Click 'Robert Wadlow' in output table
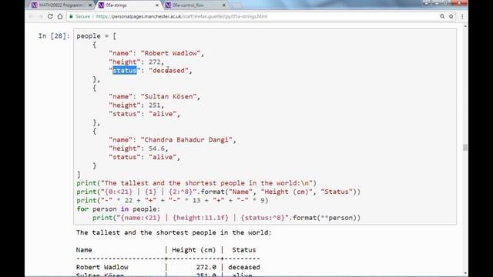 tap(102, 267)
